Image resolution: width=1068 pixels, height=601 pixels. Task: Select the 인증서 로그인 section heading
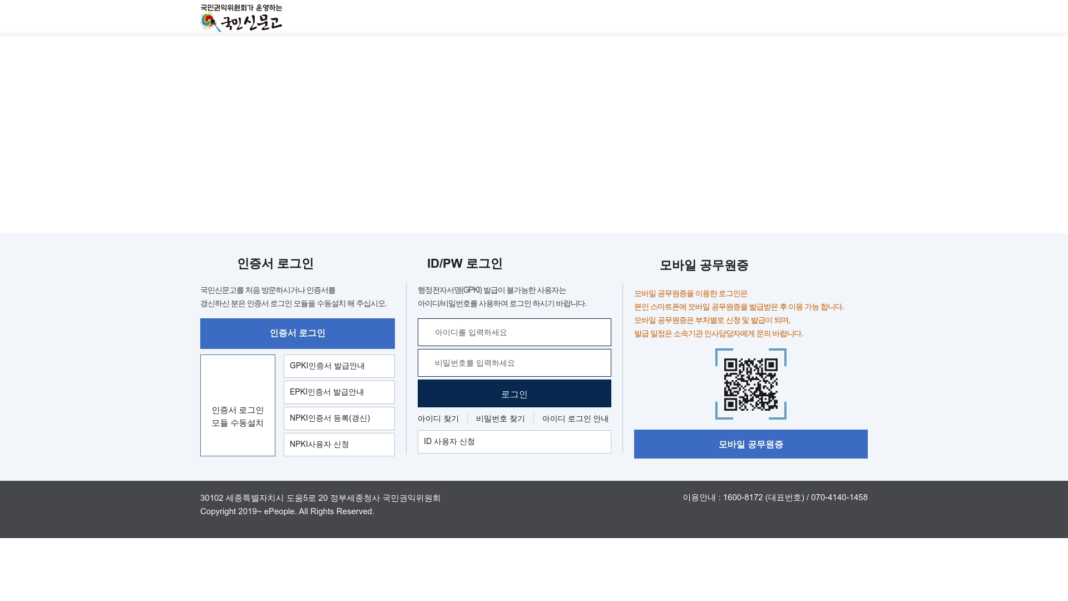275,264
